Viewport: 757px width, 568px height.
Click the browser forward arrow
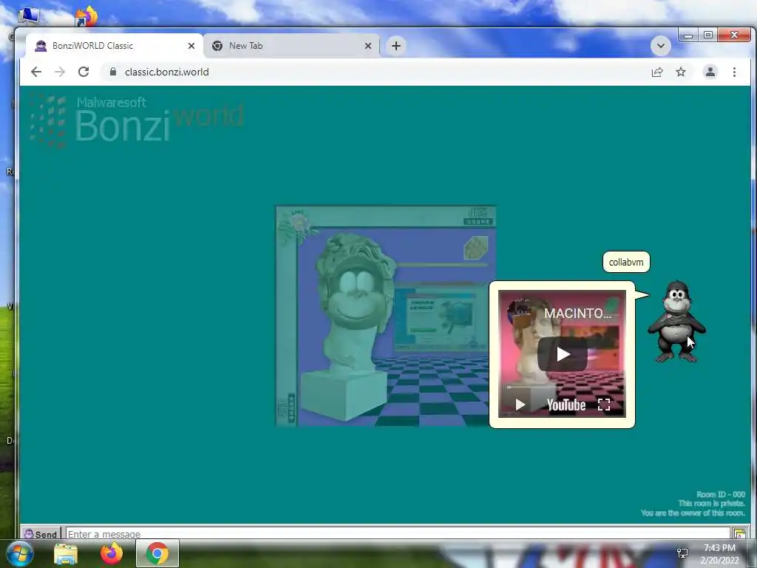tap(59, 72)
